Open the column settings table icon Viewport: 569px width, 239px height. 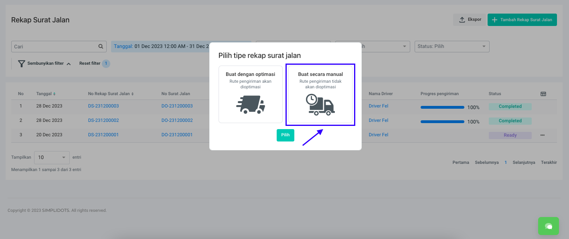(543, 94)
